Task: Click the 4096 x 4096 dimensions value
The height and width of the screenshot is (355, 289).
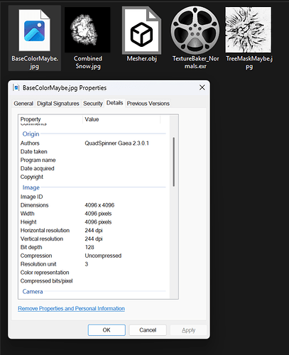Action: tap(99, 205)
